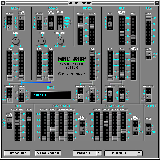
Task: Click the gate shape icon beside VCA MODE
Action: [154, 56]
